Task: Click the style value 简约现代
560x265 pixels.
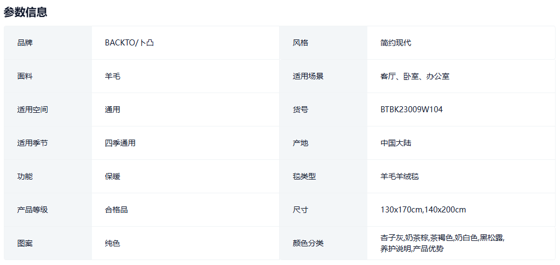Action: [396, 43]
